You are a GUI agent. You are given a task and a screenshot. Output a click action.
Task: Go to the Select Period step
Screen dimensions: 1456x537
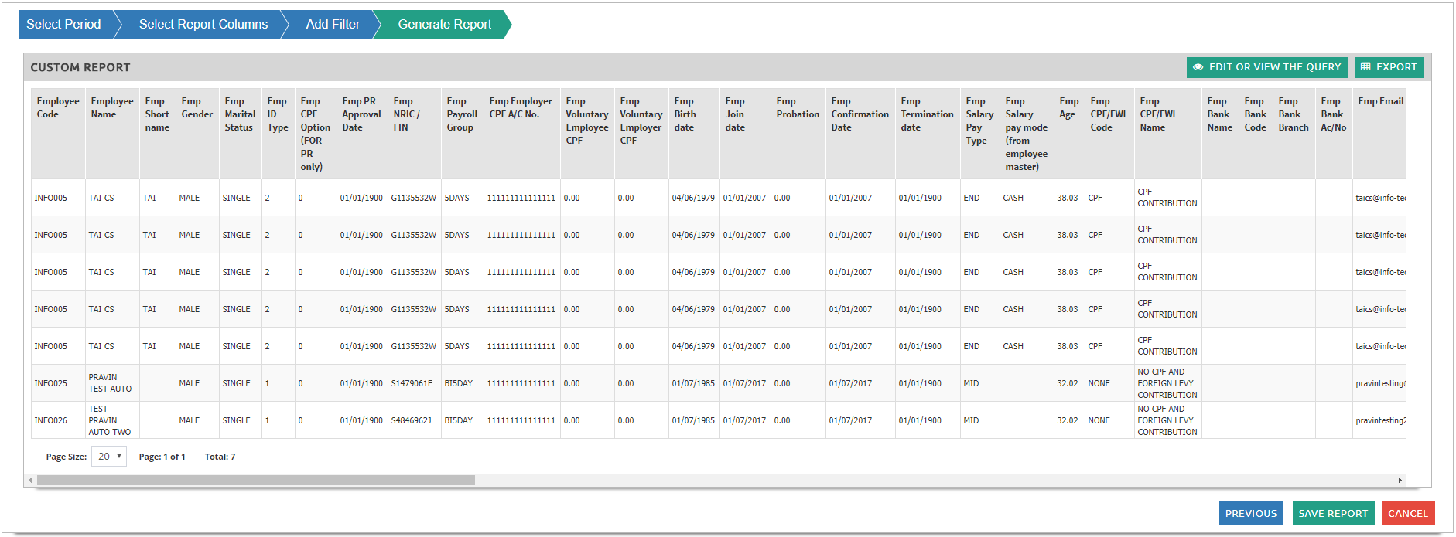pos(65,25)
